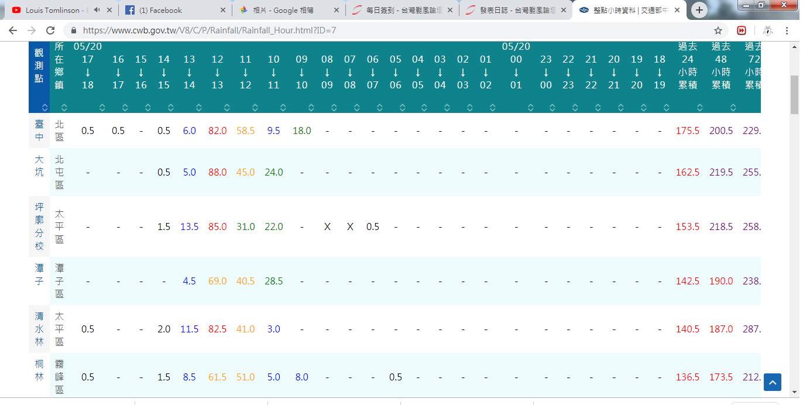Viewport: 803px width, 405px height.
Task: Click the 潭子區 township cell
Action: click(x=60, y=281)
